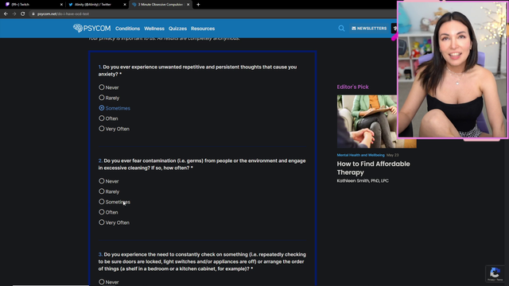
Task: Open the Resources menu
Action: [203, 29]
